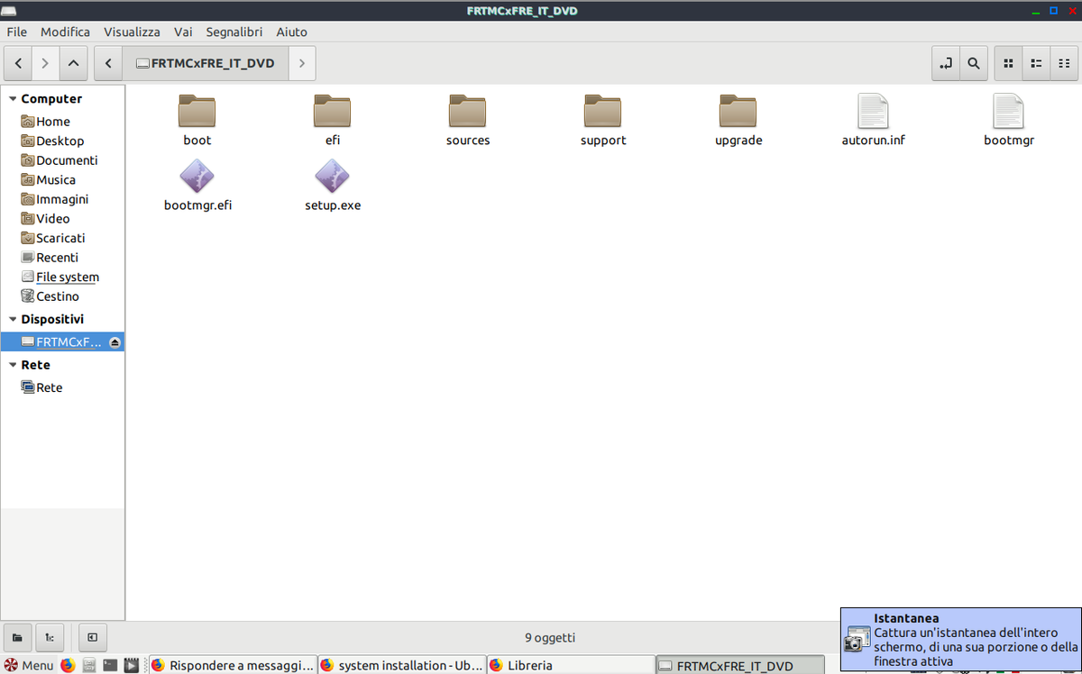Screen dimensions: 1082x674
Task: Open Scaricati in the sidebar
Action: point(60,238)
